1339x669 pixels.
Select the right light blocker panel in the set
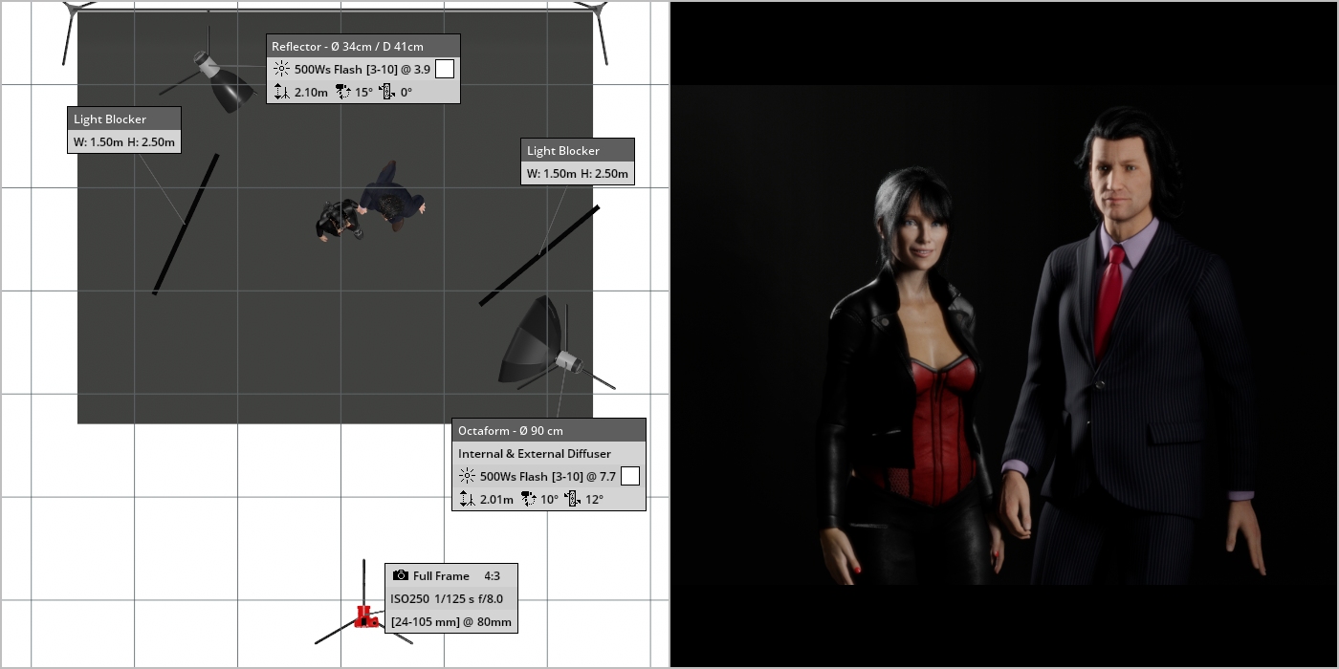coord(539,255)
